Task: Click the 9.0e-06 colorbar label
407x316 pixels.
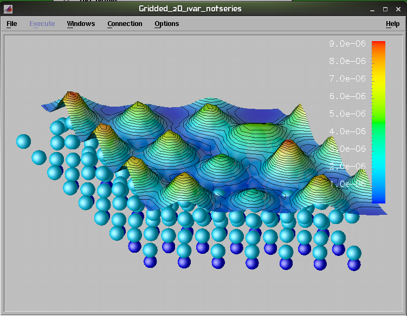Action: tap(347, 44)
